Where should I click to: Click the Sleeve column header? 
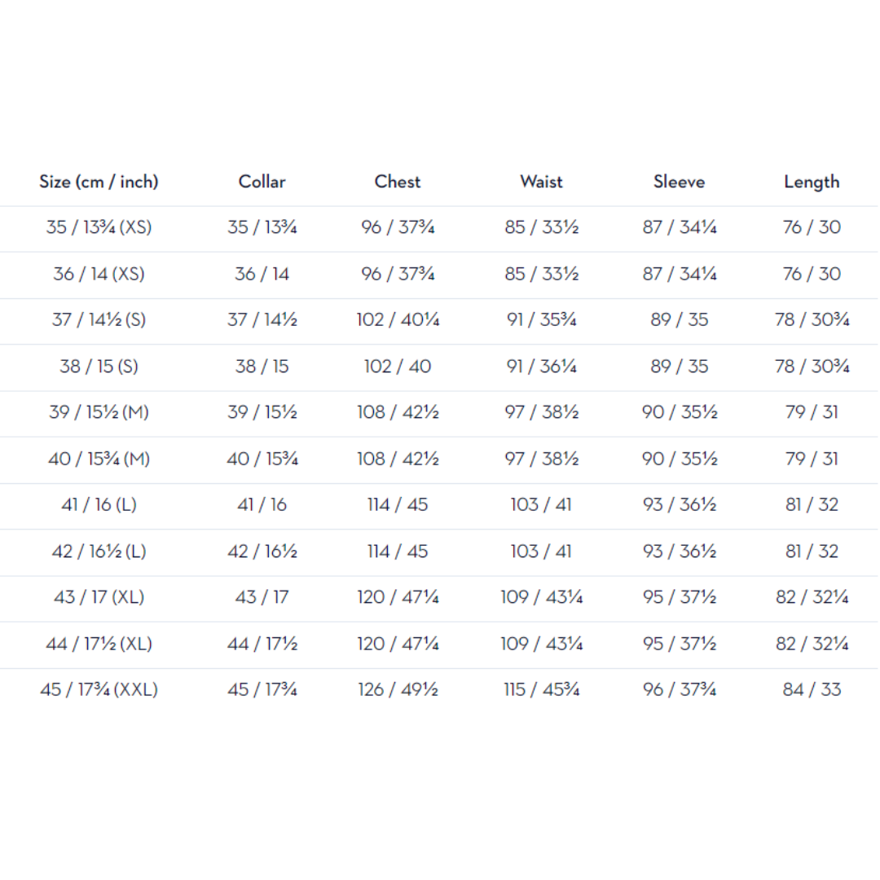679,182
